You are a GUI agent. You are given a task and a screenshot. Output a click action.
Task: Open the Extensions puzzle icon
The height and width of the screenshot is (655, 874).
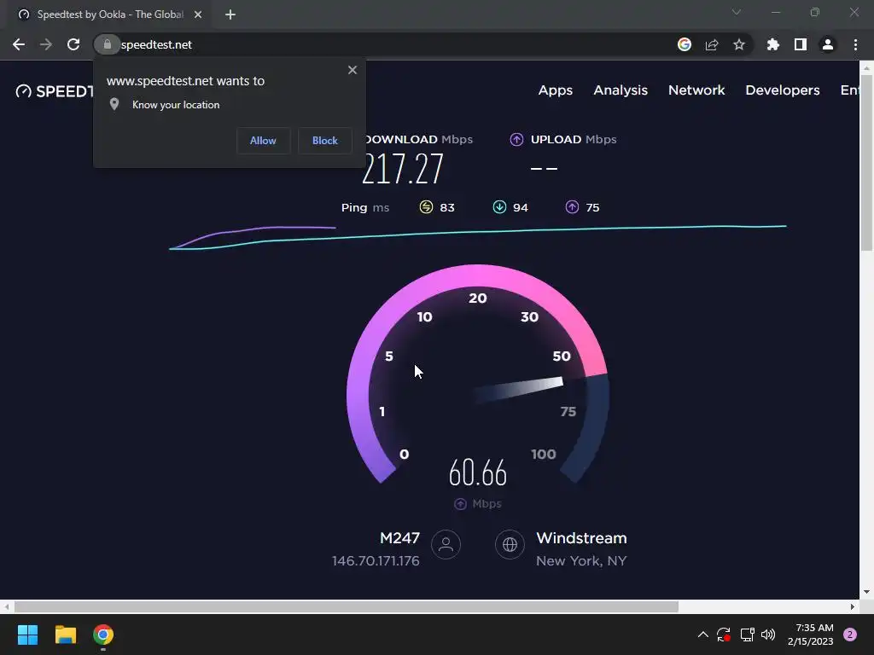pos(772,44)
